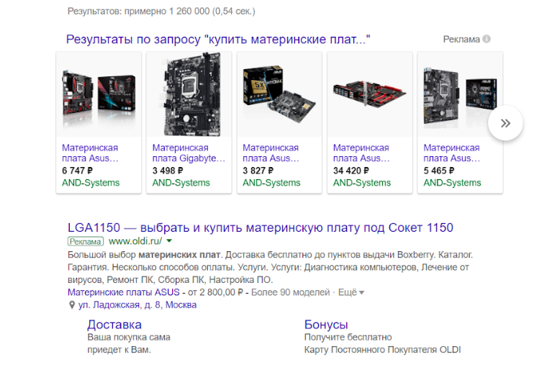The image size is (547, 375).
Task: Click the results count text
Action: coord(161,12)
